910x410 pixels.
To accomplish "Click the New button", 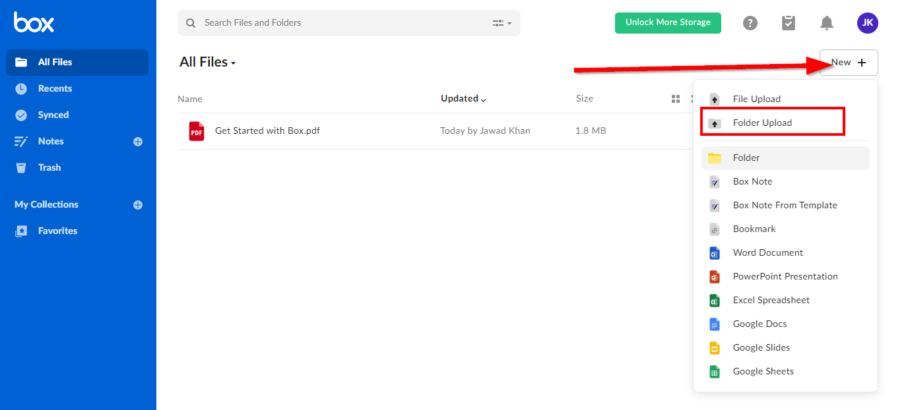I will (x=849, y=63).
